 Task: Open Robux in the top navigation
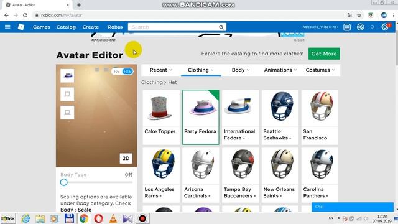tap(116, 27)
